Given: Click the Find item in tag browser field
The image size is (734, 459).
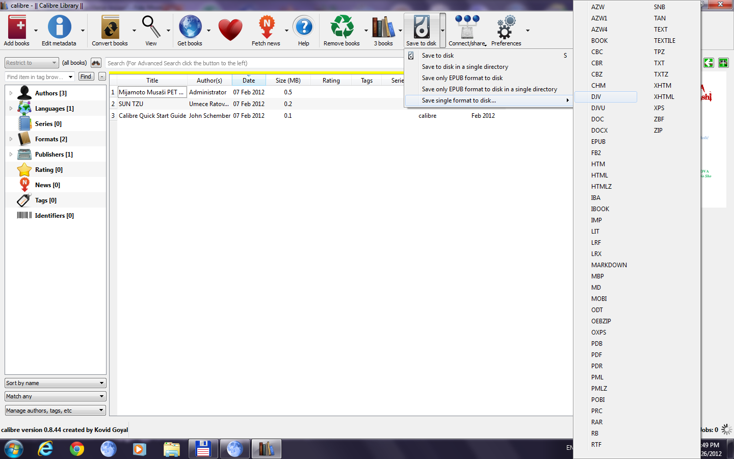Looking at the screenshot, I should coord(40,77).
